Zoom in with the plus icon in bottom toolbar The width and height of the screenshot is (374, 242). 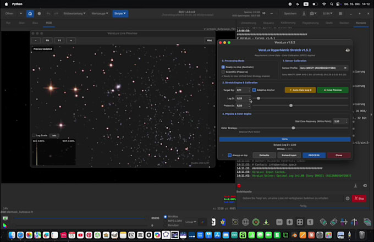point(289,222)
